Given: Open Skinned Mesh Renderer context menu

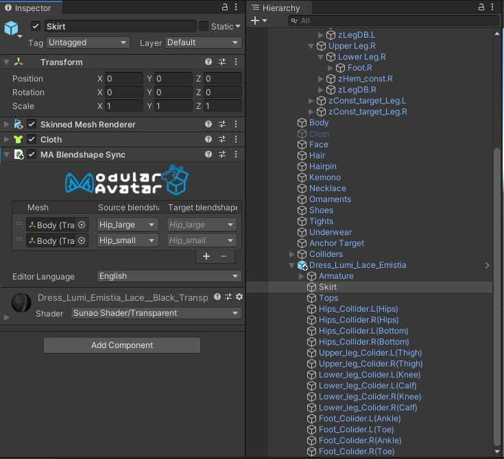Looking at the screenshot, I should coord(236,124).
